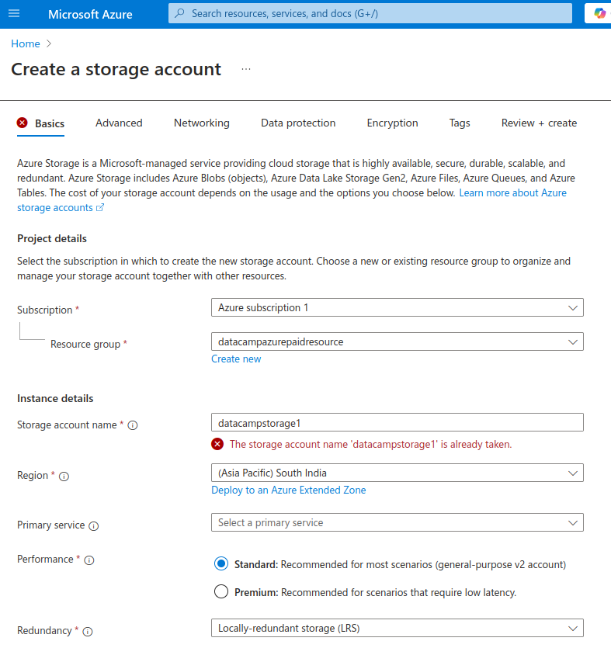
Task: Switch to the Review + create tab
Action: [x=539, y=123]
